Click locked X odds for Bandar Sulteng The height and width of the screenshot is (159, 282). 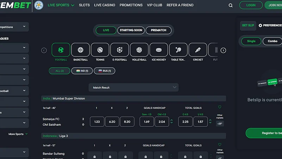[110, 156]
